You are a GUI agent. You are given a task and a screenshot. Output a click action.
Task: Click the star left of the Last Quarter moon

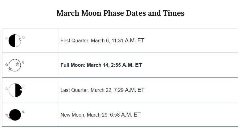tap(7, 89)
